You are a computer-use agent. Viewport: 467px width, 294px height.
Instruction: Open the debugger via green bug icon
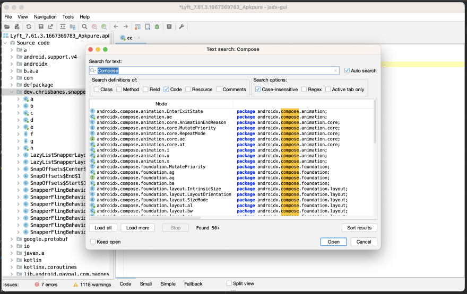(x=157, y=27)
